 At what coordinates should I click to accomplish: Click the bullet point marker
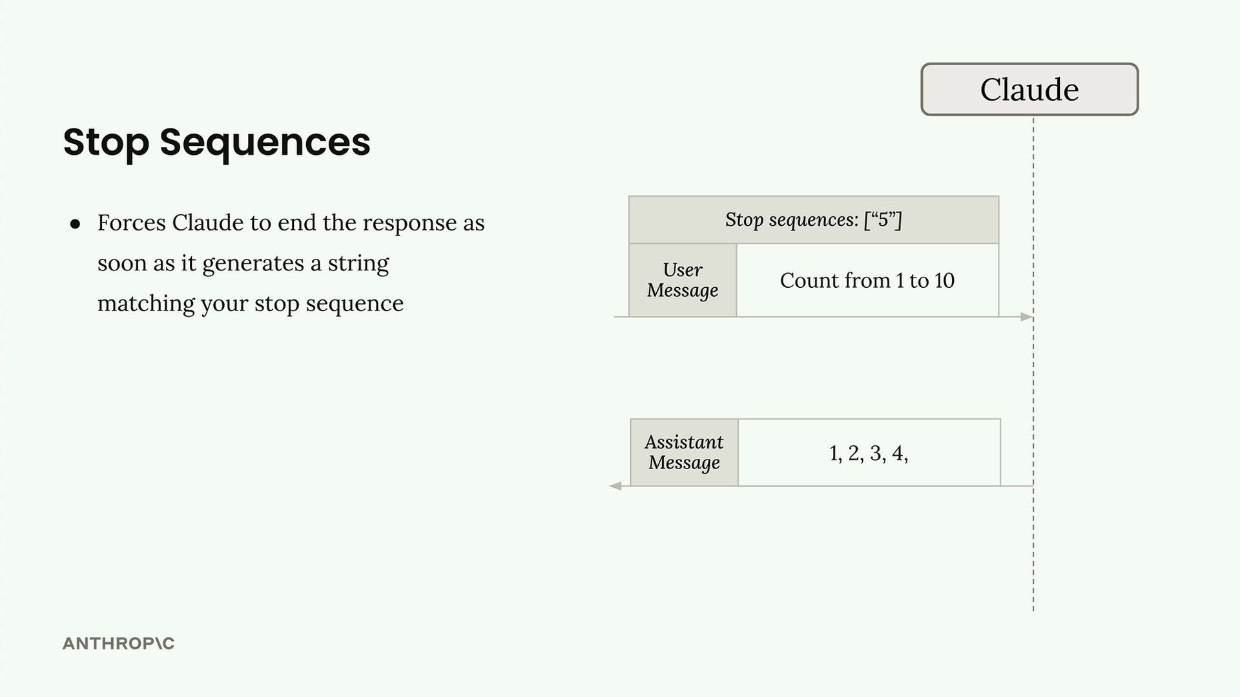pos(76,224)
